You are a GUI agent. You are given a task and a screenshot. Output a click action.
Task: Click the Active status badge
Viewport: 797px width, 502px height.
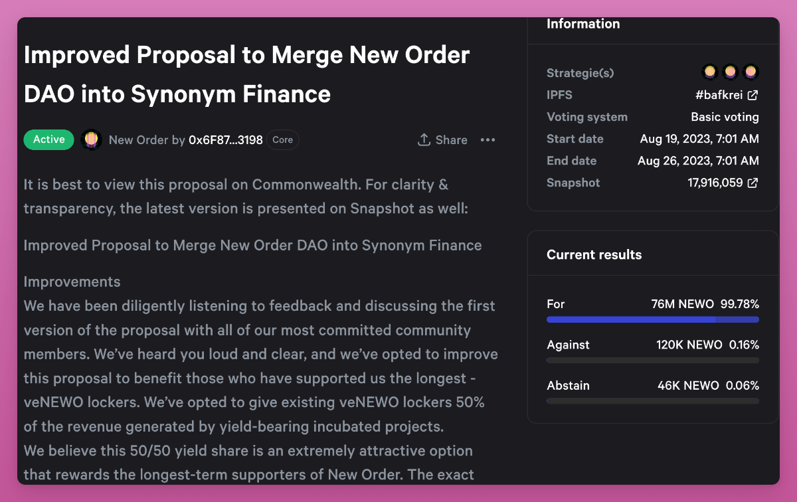[49, 139]
